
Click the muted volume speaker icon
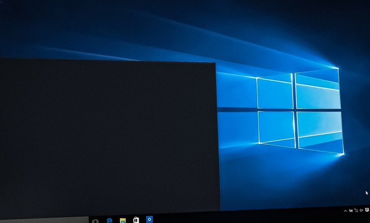[361, 210]
